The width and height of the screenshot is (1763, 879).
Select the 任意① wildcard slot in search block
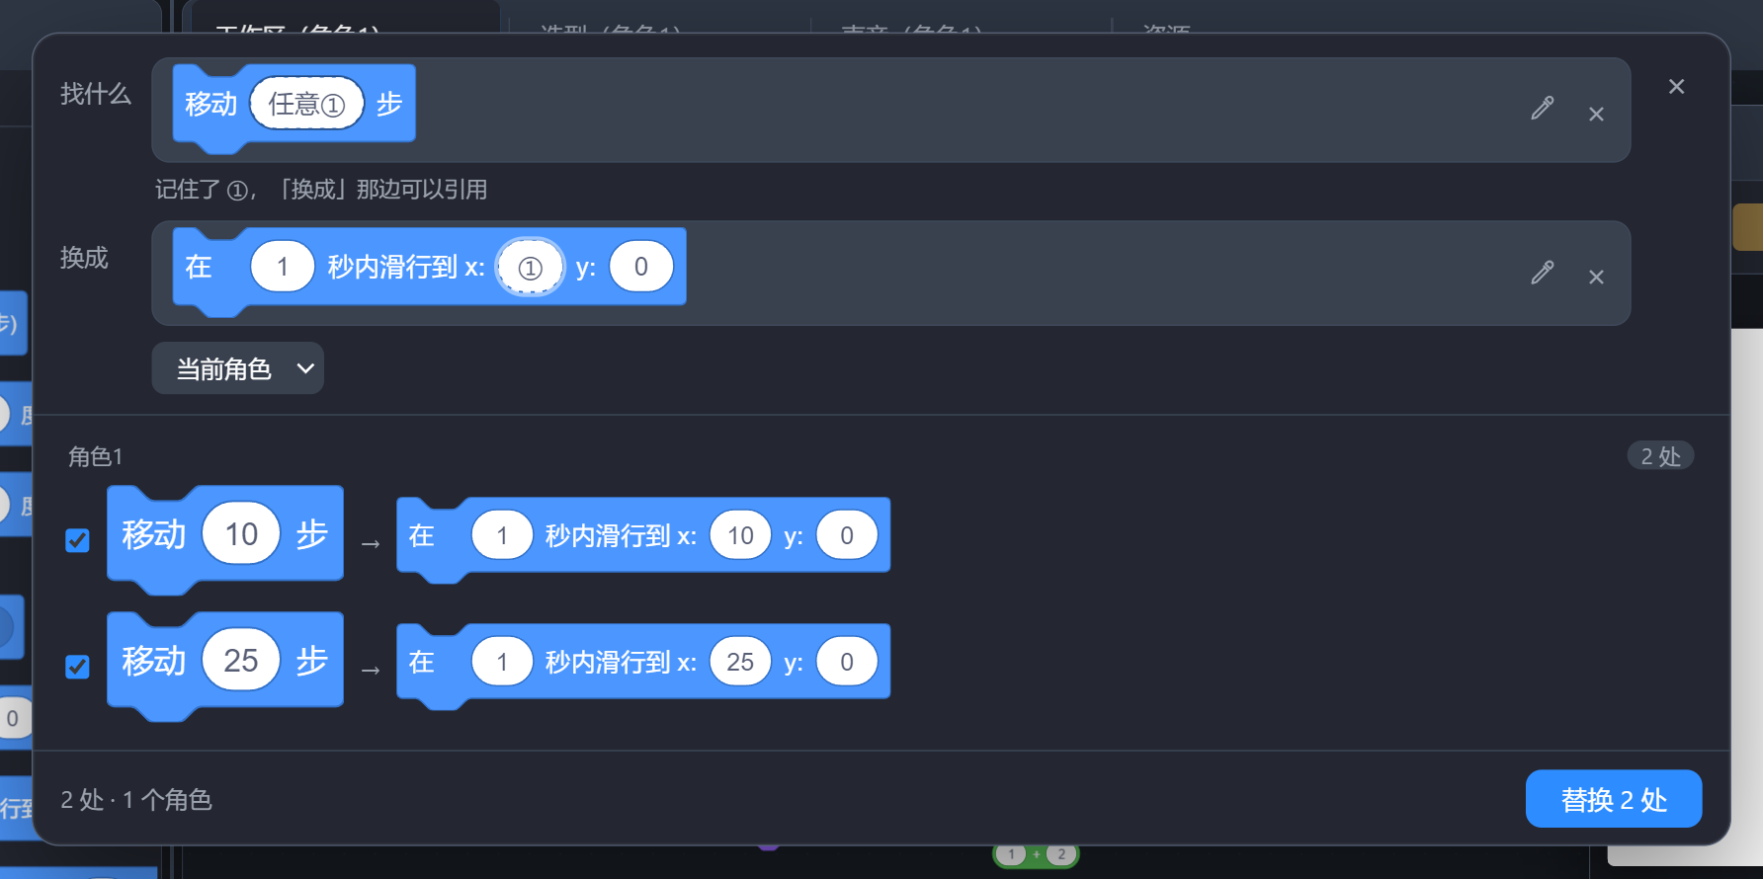[307, 104]
